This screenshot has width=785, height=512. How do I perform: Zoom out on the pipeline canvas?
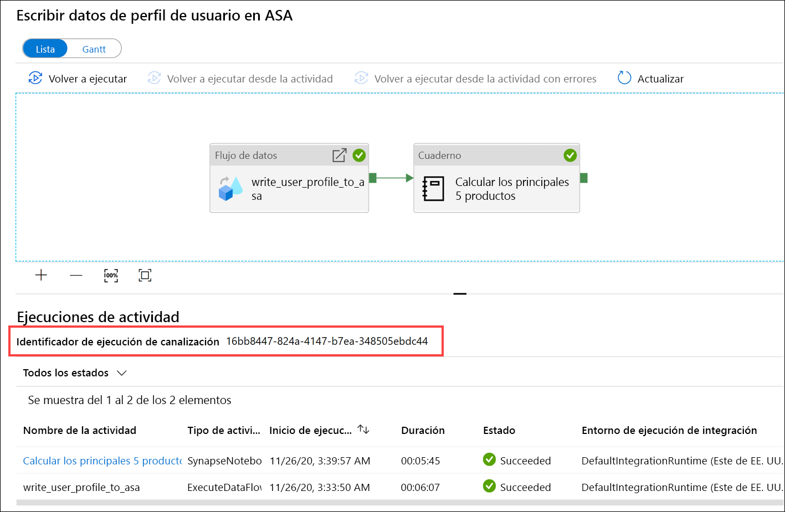76,275
